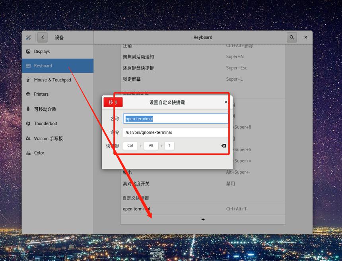Select the Thunderbolt icon in sidebar

(x=28, y=124)
